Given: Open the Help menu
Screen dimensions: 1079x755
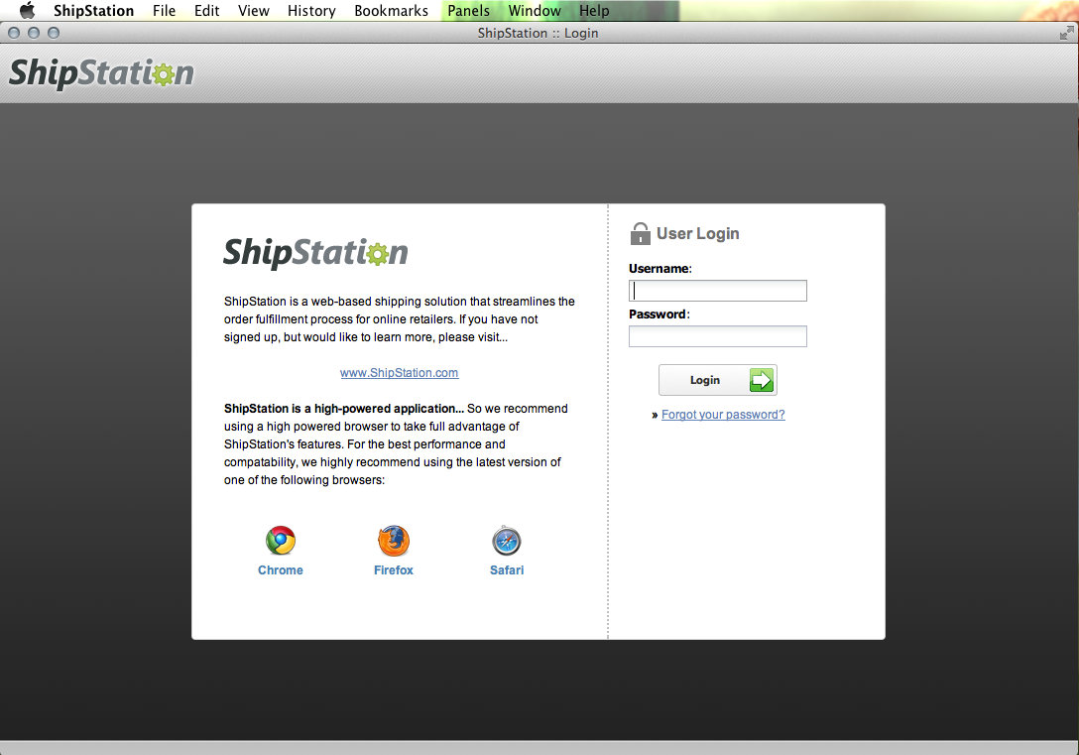Looking at the screenshot, I should pos(594,10).
